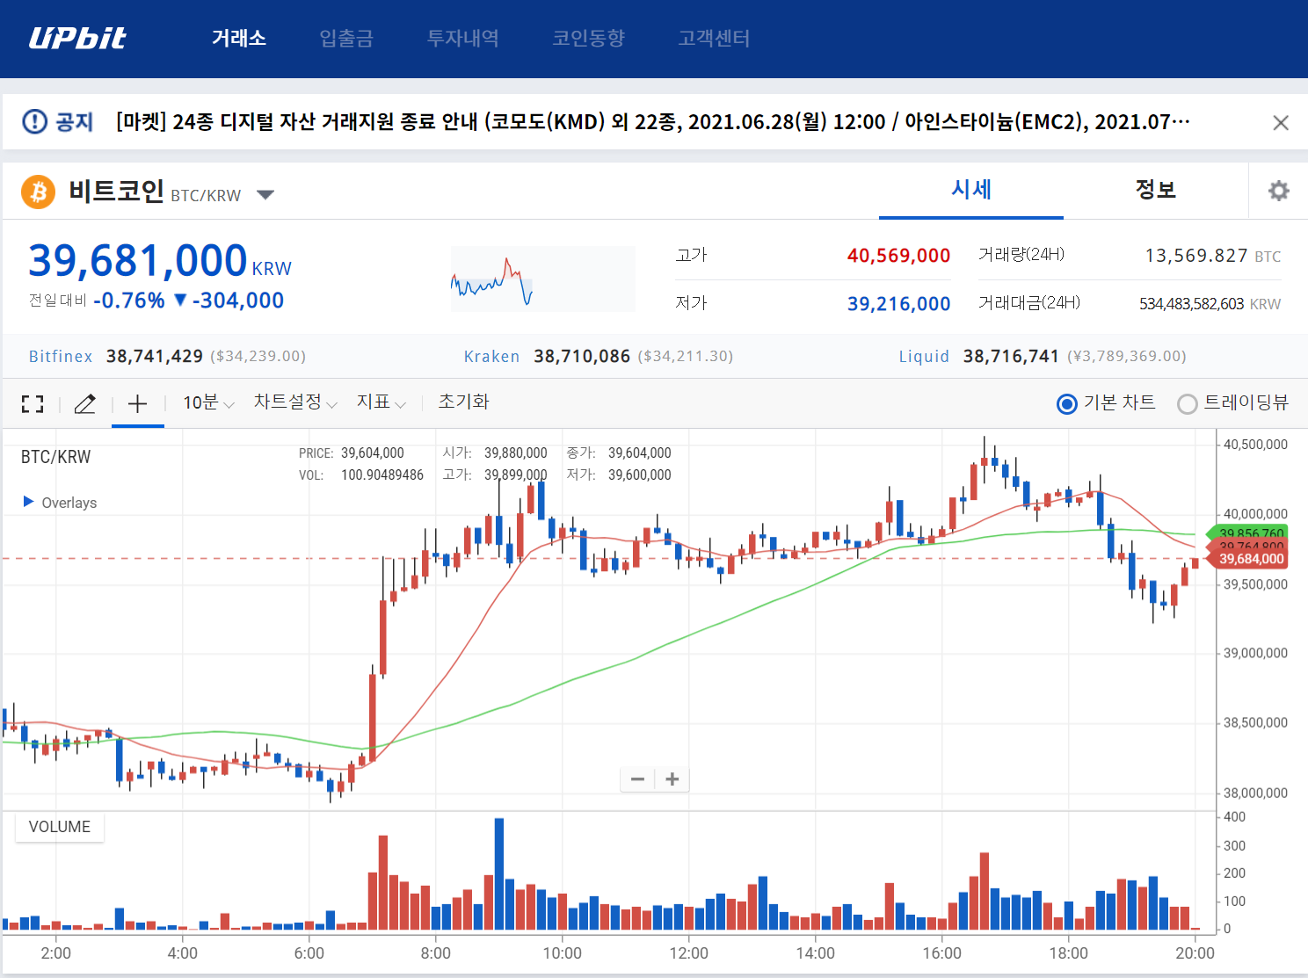The image size is (1308, 978).
Task: Click the 종가 value 39,604,000
Action: (640, 453)
